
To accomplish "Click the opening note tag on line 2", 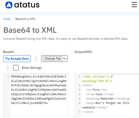I will pos(87,85).
